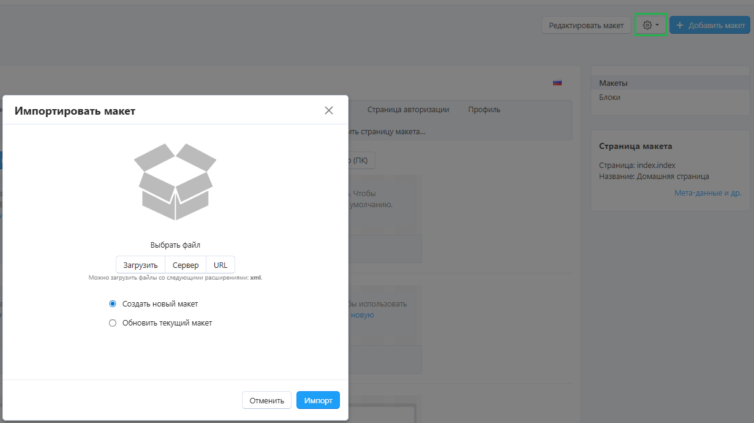Switch to the Профиль tab
The image size is (754, 423).
click(484, 110)
